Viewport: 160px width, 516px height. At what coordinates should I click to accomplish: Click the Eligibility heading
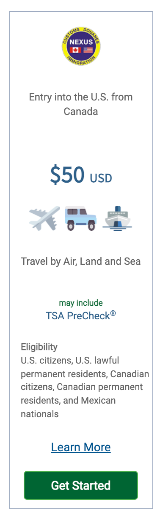[39, 347]
